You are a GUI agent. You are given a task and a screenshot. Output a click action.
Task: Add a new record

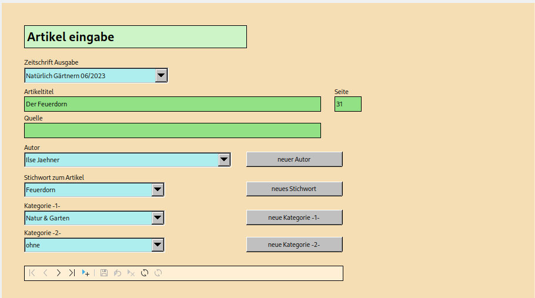pyautogui.click(x=86, y=273)
